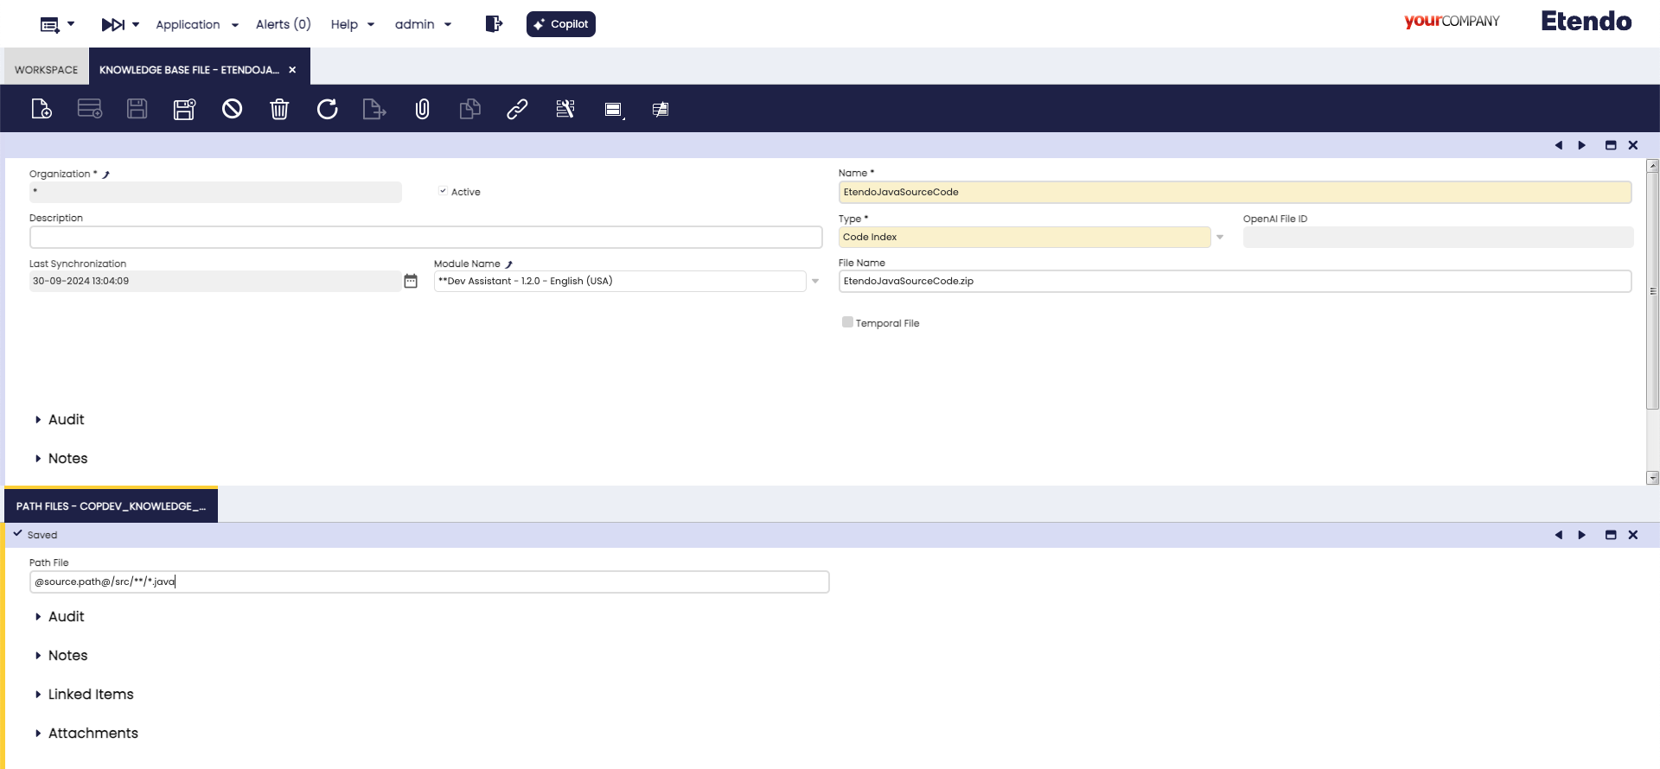Image resolution: width=1660 pixels, height=769 pixels.
Task: Open Alerts (0)
Action: coord(284,24)
